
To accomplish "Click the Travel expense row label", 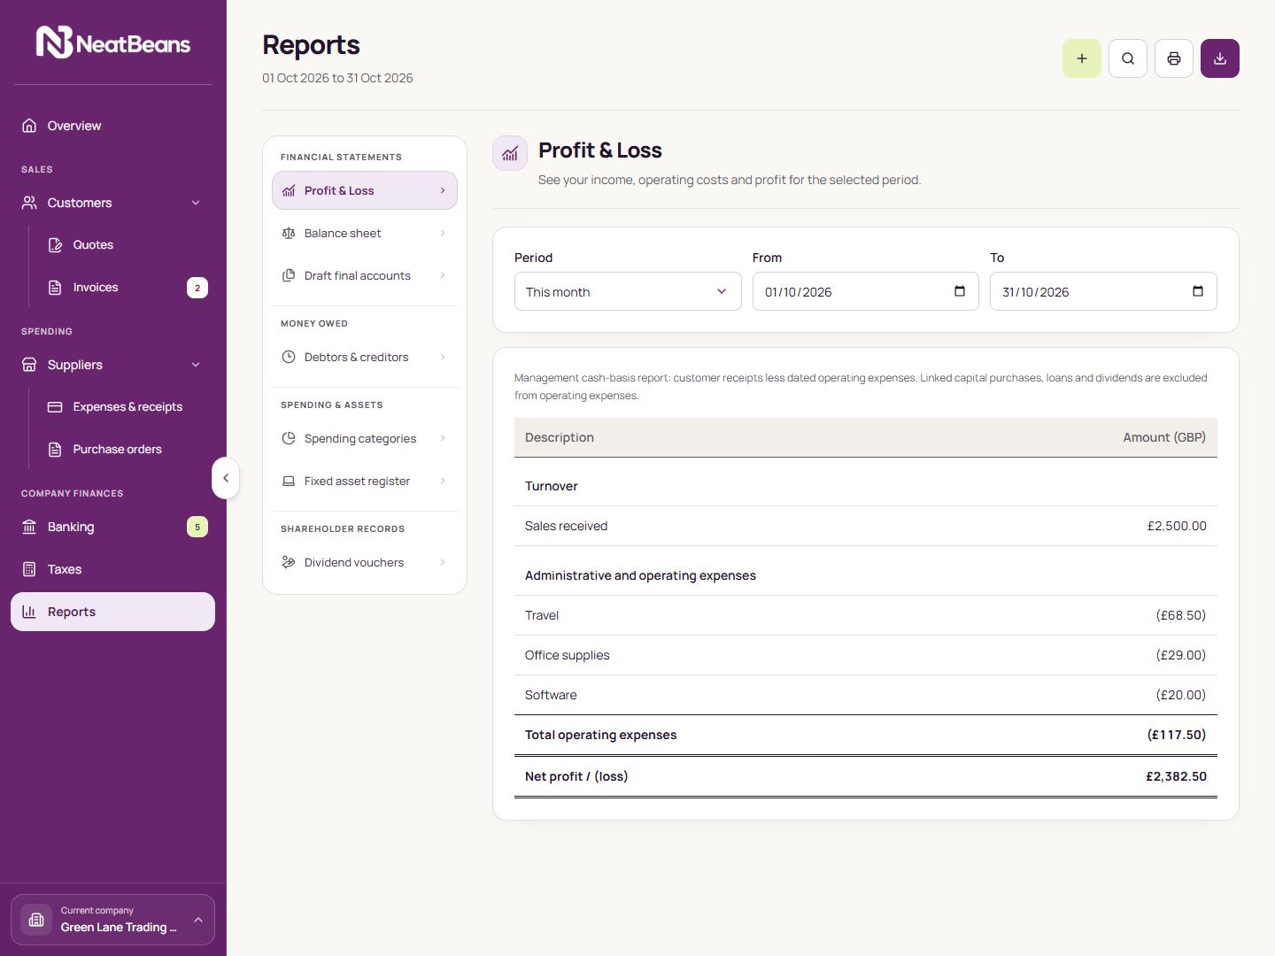I will tap(542, 615).
